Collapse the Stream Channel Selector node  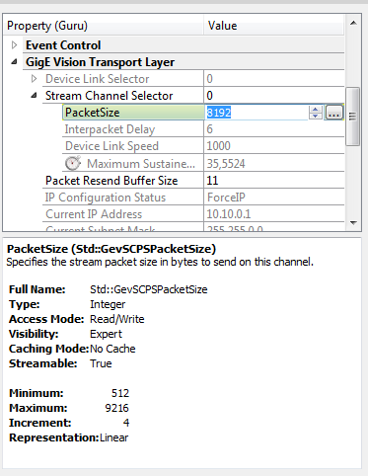[34, 96]
